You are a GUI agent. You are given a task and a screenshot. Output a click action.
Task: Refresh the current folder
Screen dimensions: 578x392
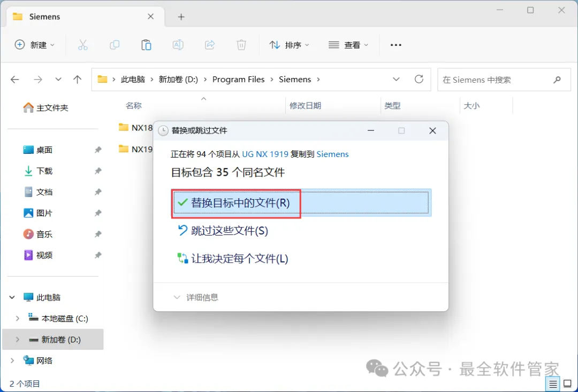[x=419, y=80]
